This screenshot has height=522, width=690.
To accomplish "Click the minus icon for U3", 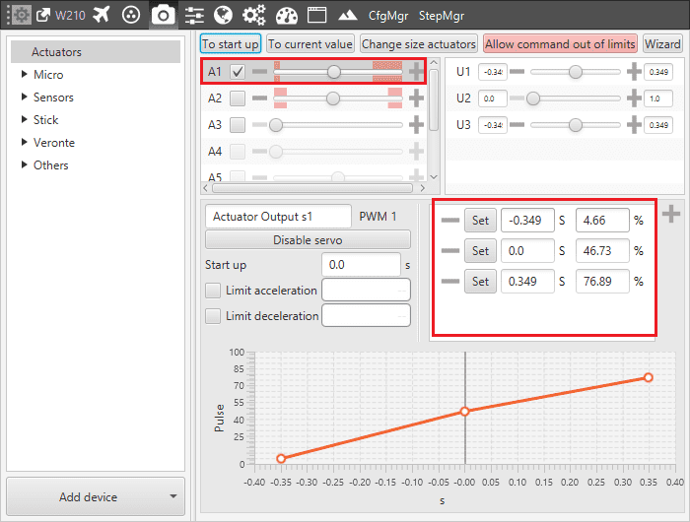I will coord(517,124).
